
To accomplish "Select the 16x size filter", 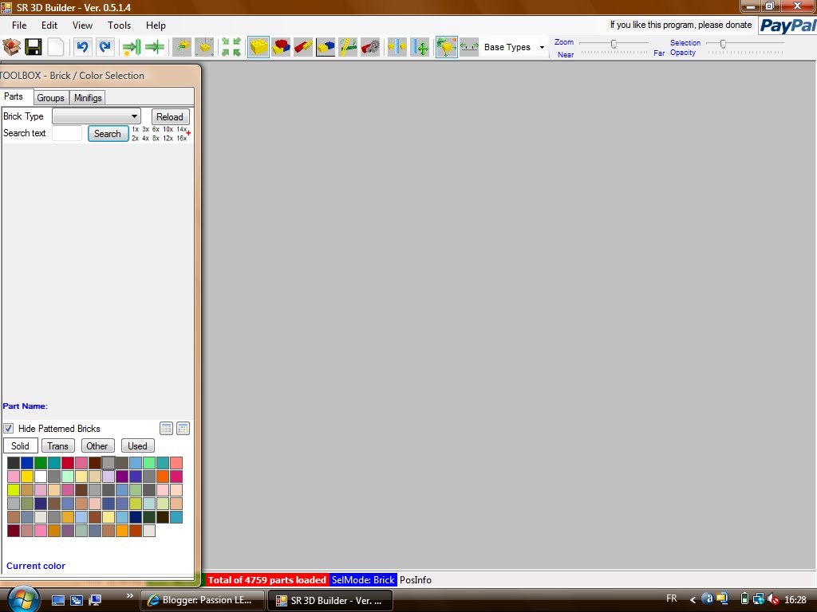I will point(181,139).
